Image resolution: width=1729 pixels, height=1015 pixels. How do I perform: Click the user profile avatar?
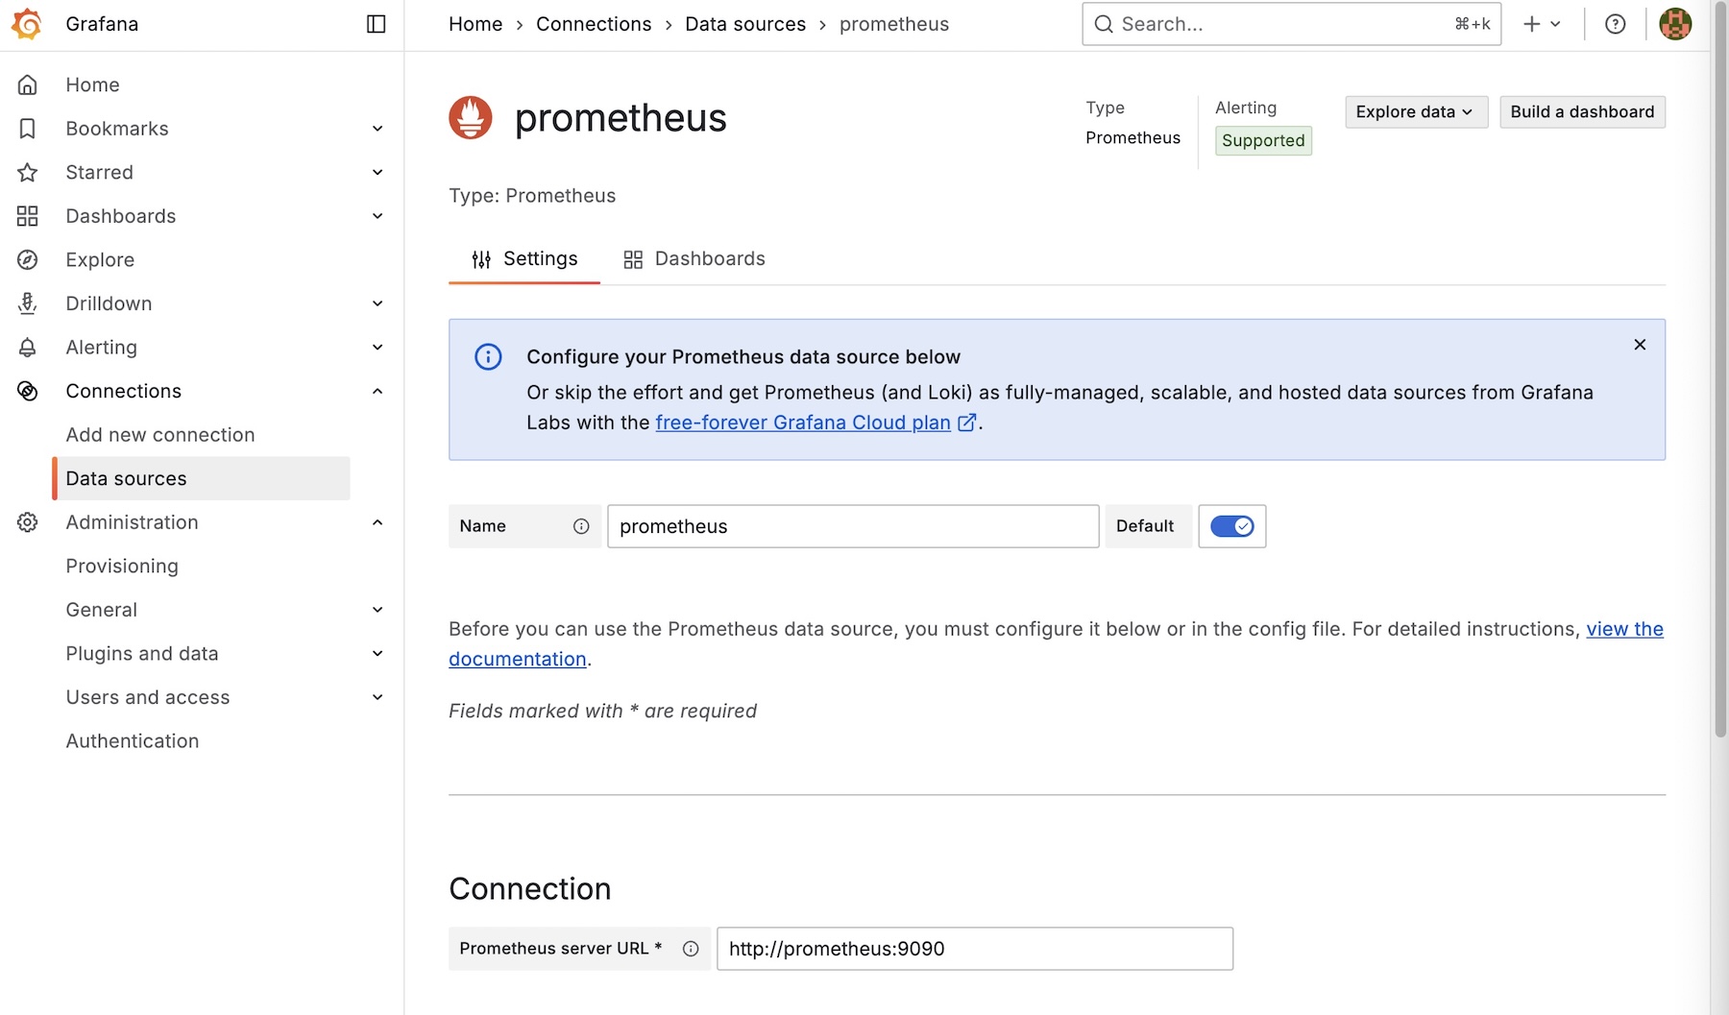pyautogui.click(x=1675, y=24)
